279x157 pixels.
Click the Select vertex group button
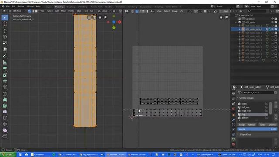[262, 125]
